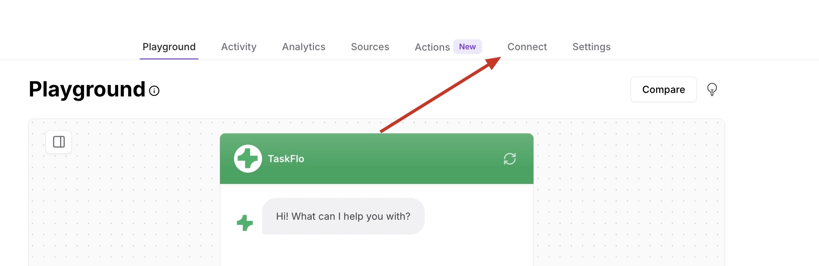The width and height of the screenshot is (819, 266).
Task: Toggle the side panel layout icon
Action: [59, 142]
